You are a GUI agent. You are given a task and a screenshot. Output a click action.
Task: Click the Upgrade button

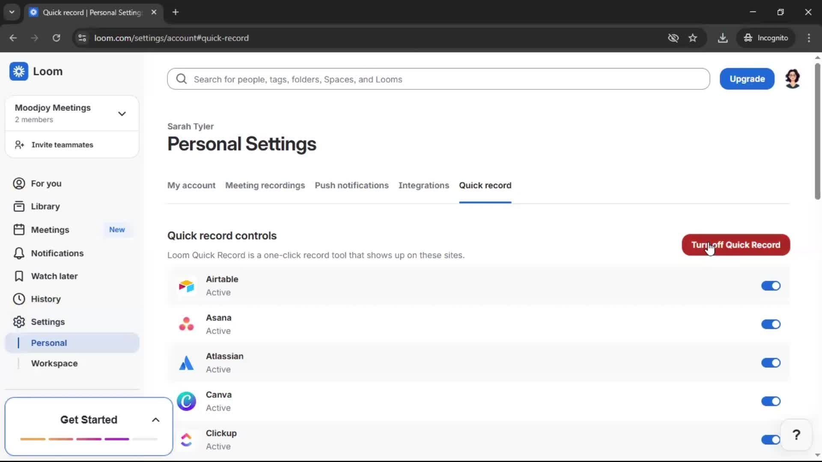[x=747, y=79]
